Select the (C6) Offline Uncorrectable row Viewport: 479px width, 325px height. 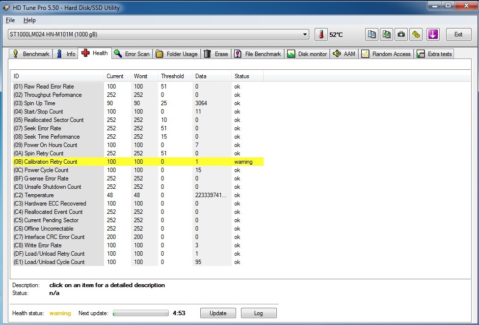tap(137, 229)
